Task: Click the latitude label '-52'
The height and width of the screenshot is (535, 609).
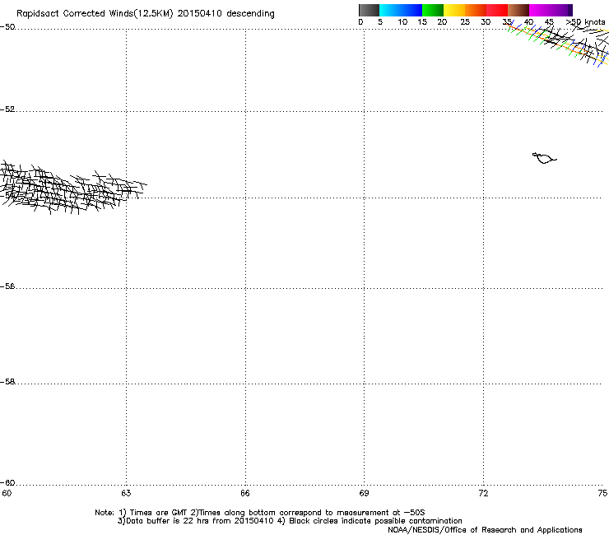Action: pos(7,109)
